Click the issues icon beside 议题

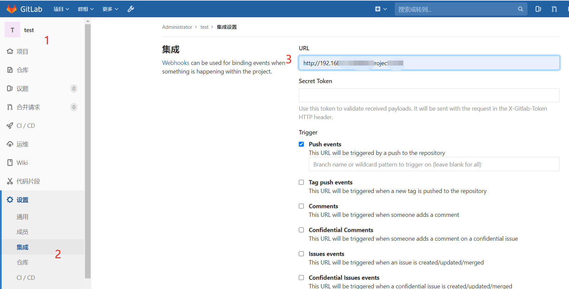(x=10, y=88)
